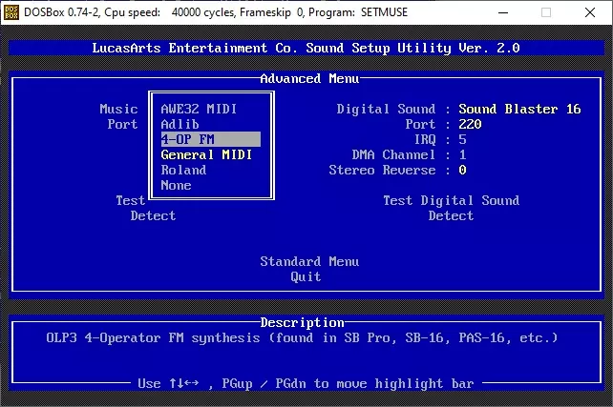The image size is (613, 407).
Task: Close the DOSBox window
Action: pos(590,12)
